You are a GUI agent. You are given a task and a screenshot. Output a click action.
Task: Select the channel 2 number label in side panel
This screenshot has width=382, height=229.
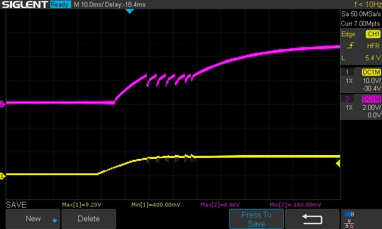coord(347,99)
